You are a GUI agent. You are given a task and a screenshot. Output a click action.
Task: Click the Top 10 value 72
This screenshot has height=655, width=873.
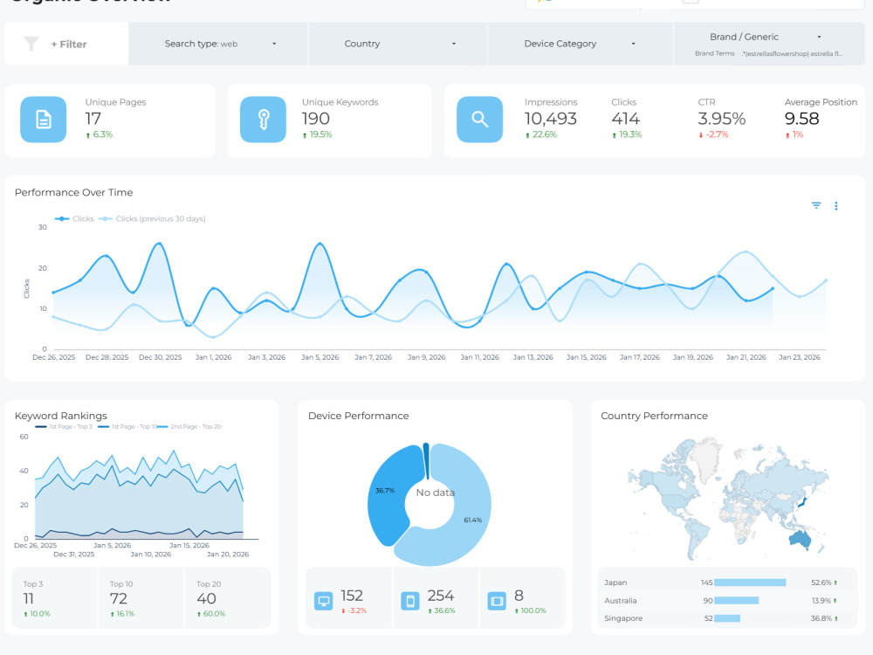click(119, 599)
